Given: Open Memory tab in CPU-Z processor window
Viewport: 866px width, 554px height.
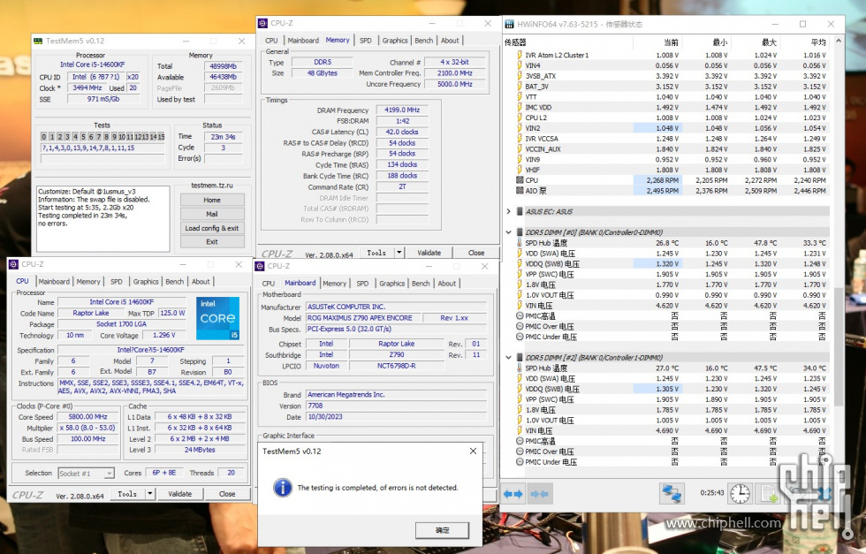Looking at the screenshot, I should click(x=88, y=282).
